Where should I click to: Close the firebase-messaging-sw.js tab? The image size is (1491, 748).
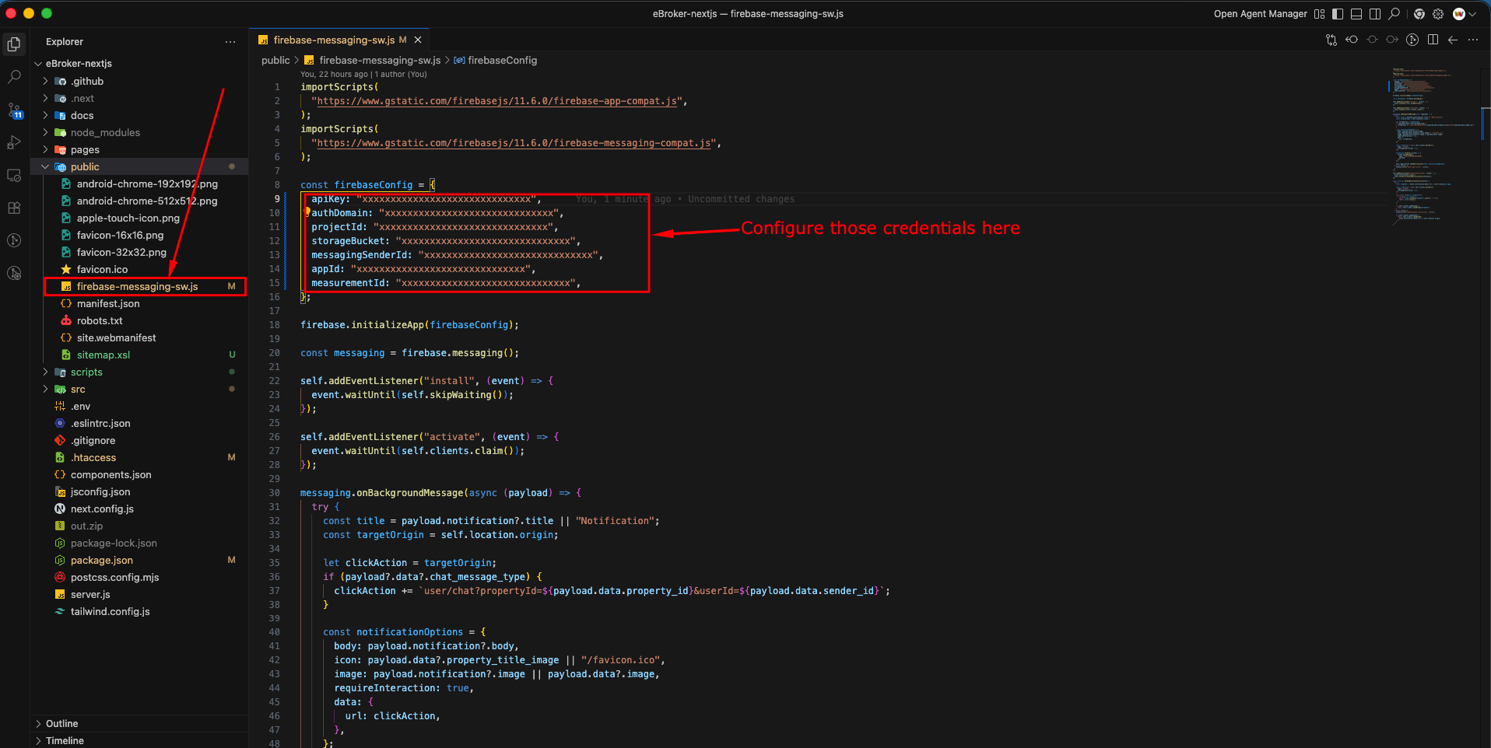(x=418, y=40)
